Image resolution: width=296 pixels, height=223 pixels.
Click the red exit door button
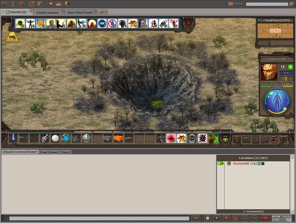click(x=266, y=219)
